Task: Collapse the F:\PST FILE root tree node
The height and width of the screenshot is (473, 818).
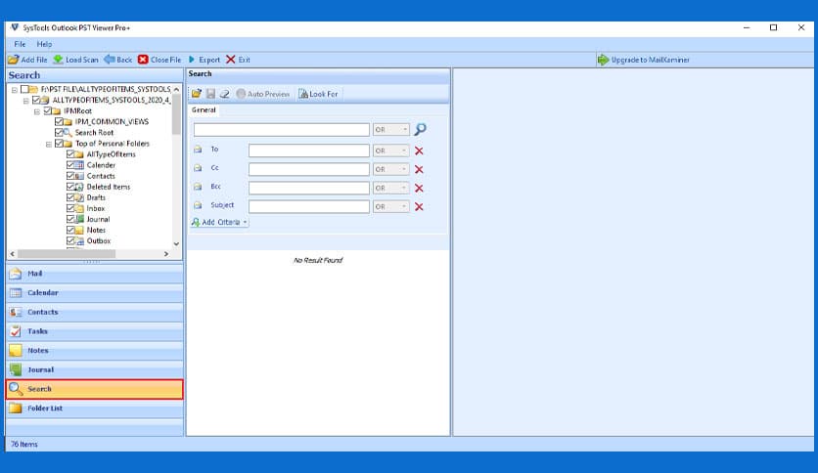Action: pyautogui.click(x=15, y=90)
